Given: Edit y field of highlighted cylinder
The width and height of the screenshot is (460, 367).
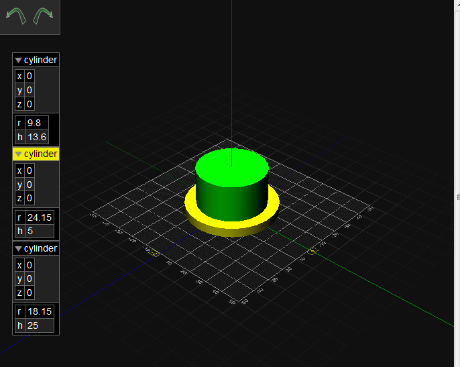Looking at the screenshot, I should pyautogui.click(x=30, y=185).
